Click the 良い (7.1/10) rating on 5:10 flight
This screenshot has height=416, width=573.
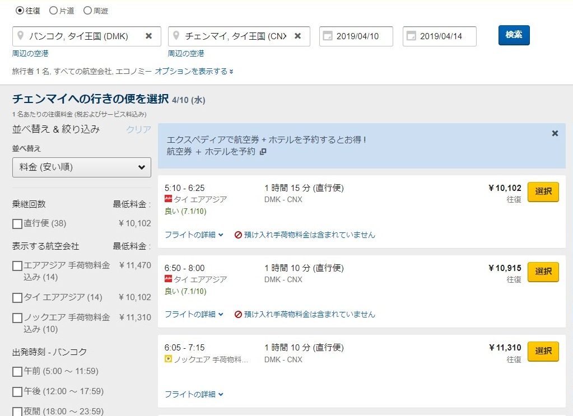tap(185, 211)
